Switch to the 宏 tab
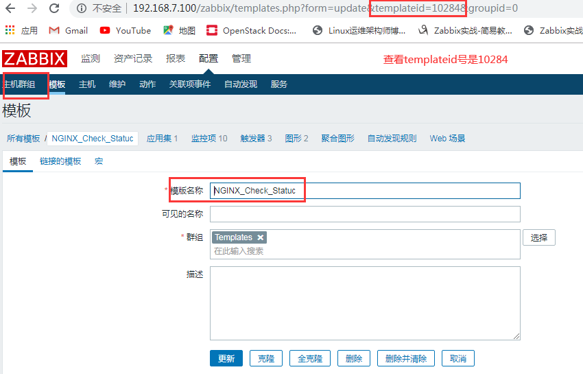Viewport: 583px width, 374px height. click(x=99, y=161)
